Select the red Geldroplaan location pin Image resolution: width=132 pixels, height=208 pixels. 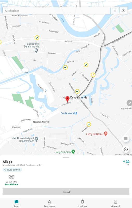tap(67, 99)
